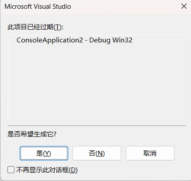The image size is (191, 181).
Task: Enable the 不再显示此对话框 checkbox
Action: coord(11,170)
